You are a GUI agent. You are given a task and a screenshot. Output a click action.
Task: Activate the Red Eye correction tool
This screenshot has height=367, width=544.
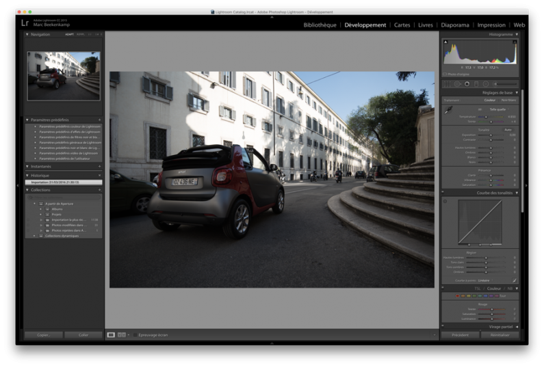467,84
